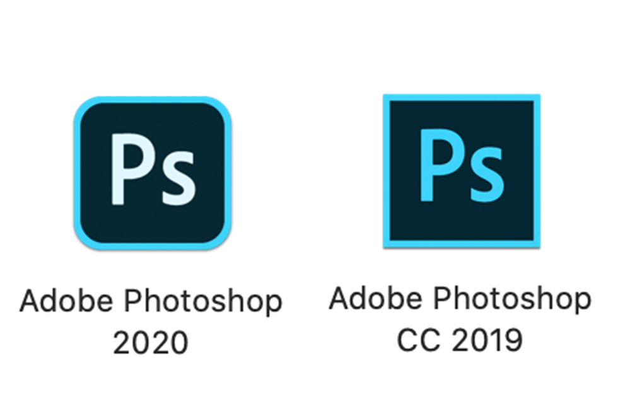Click word Photoshop in CC 2019 label
Image resolution: width=635 pixels, height=419 pixels.
(x=513, y=299)
